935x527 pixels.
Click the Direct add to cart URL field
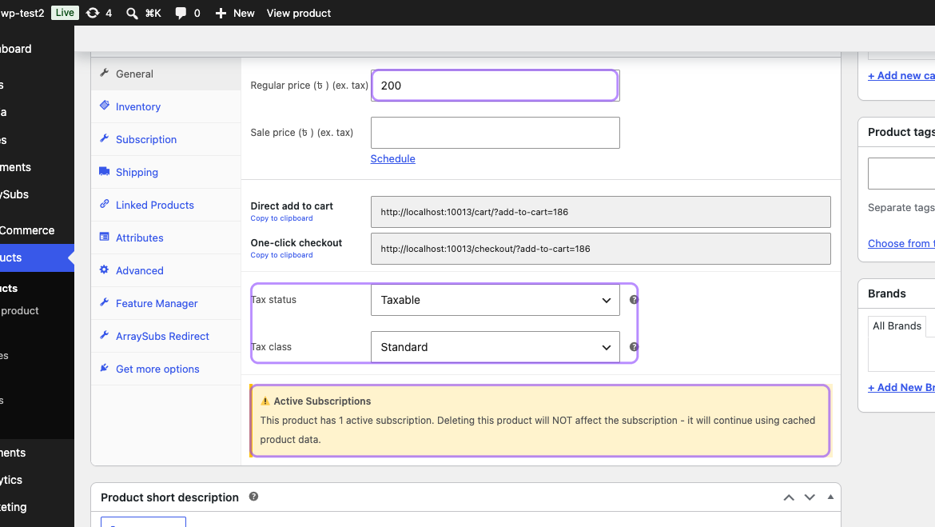600,212
